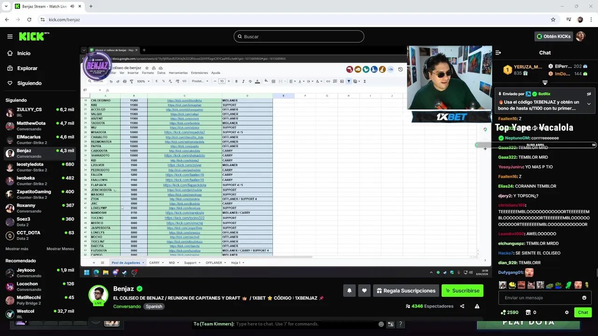Open the channel points shop icon
The width and height of the screenshot is (598, 336).
528,312
